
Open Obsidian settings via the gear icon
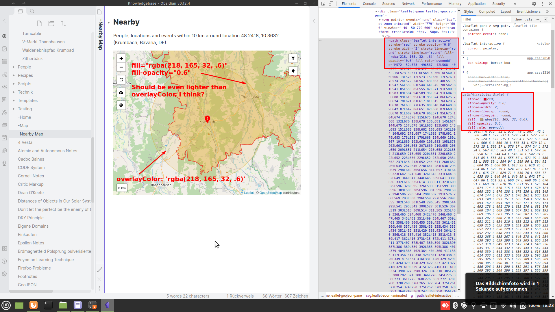[5, 274]
